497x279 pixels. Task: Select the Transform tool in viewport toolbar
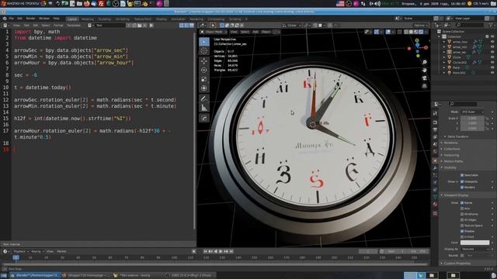pos(204,88)
